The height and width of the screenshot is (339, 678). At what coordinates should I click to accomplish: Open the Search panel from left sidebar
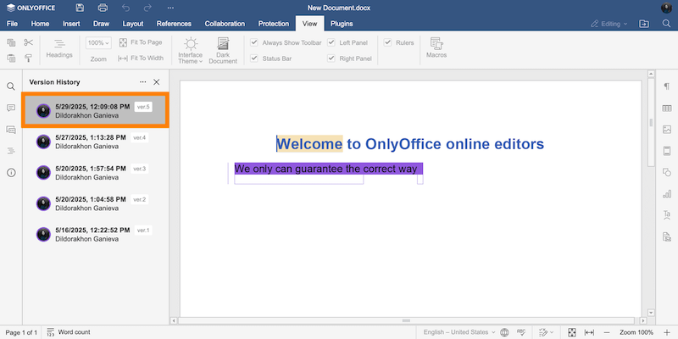11,86
